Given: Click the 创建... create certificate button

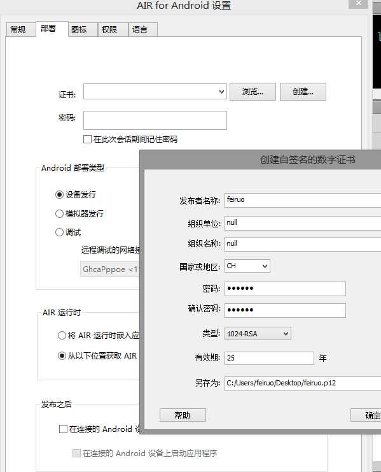Looking at the screenshot, I should [x=303, y=92].
